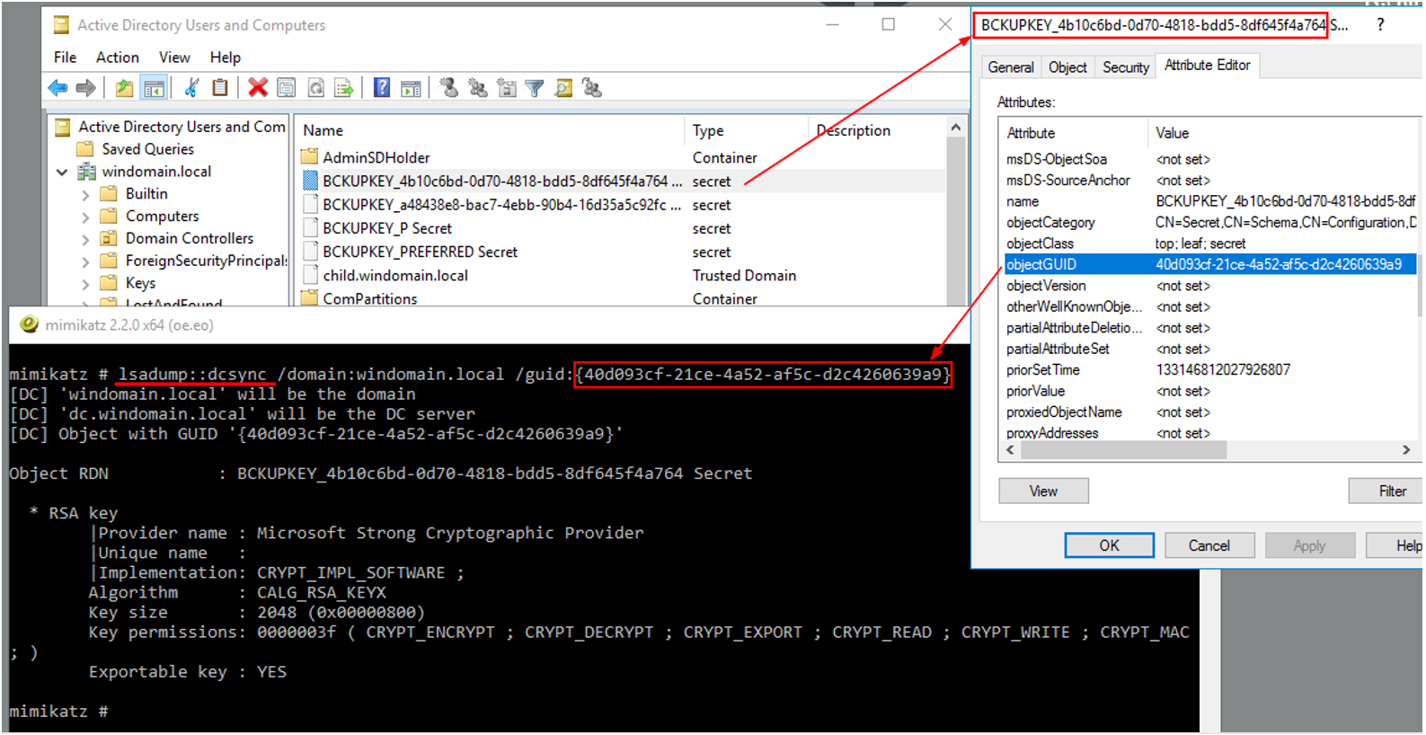Click the Cut scissors icon

[191, 88]
